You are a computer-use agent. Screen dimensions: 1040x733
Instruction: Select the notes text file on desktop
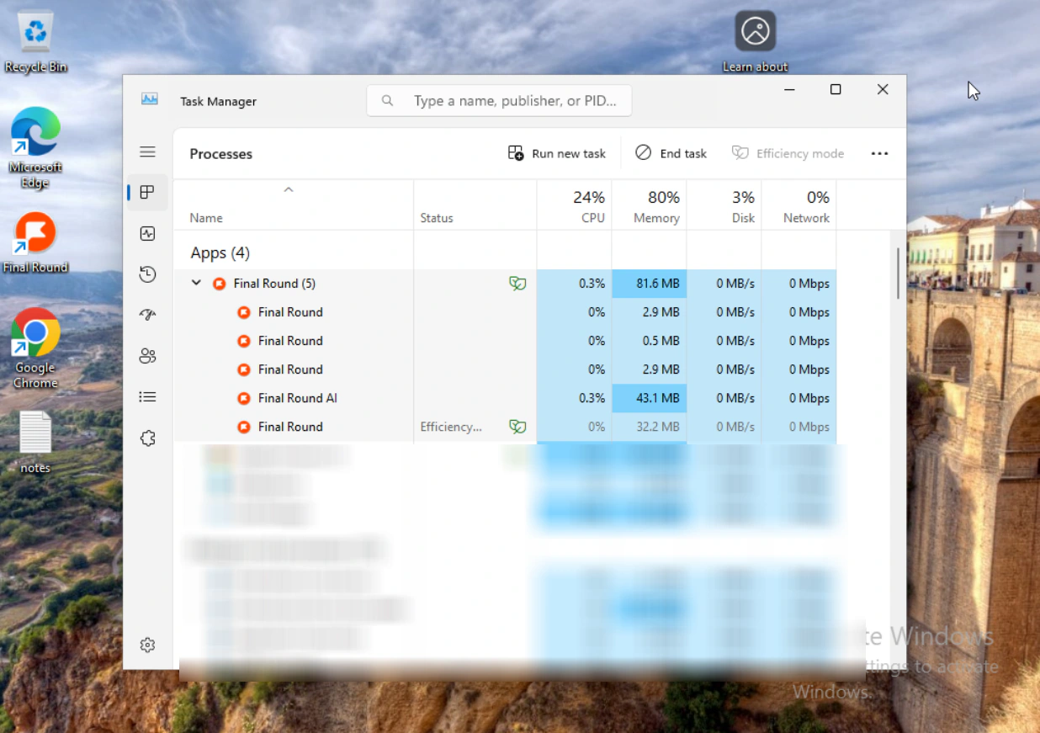(x=35, y=443)
